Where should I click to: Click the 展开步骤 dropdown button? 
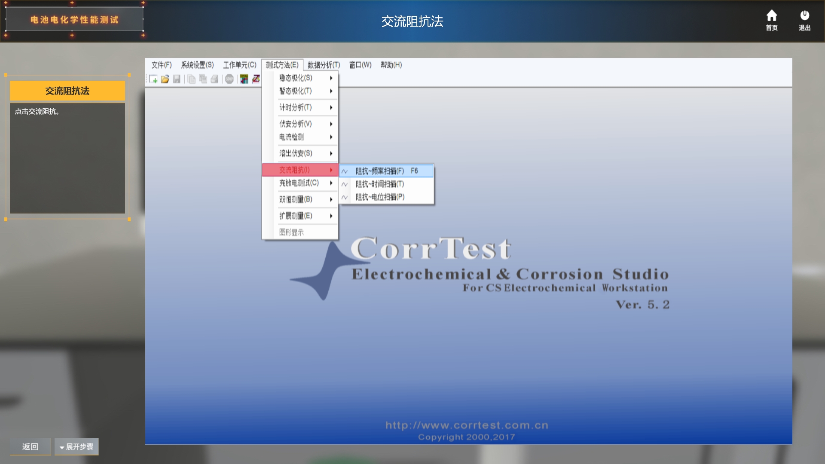pos(76,447)
